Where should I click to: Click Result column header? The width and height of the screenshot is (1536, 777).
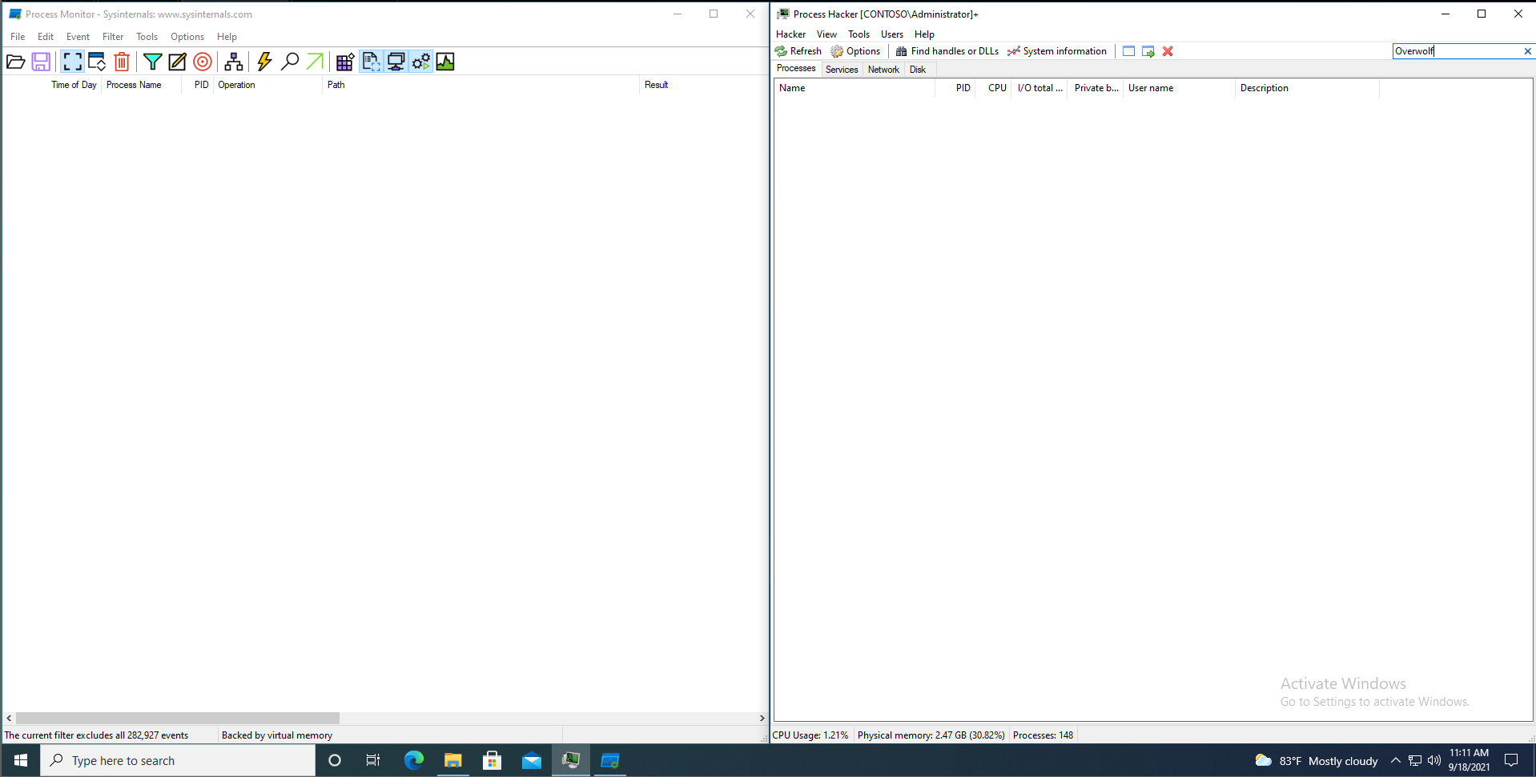coord(656,85)
